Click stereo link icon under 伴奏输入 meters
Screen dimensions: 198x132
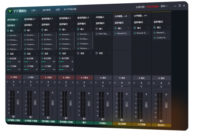[103, 119]
